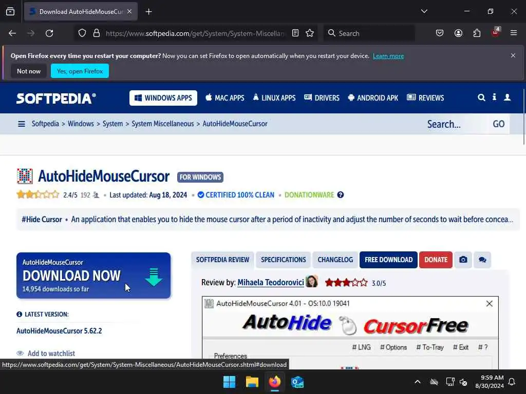The width and height of the screenshot is (526, 394).
Task: Open Firefox View button
Action: click(10, 11)
